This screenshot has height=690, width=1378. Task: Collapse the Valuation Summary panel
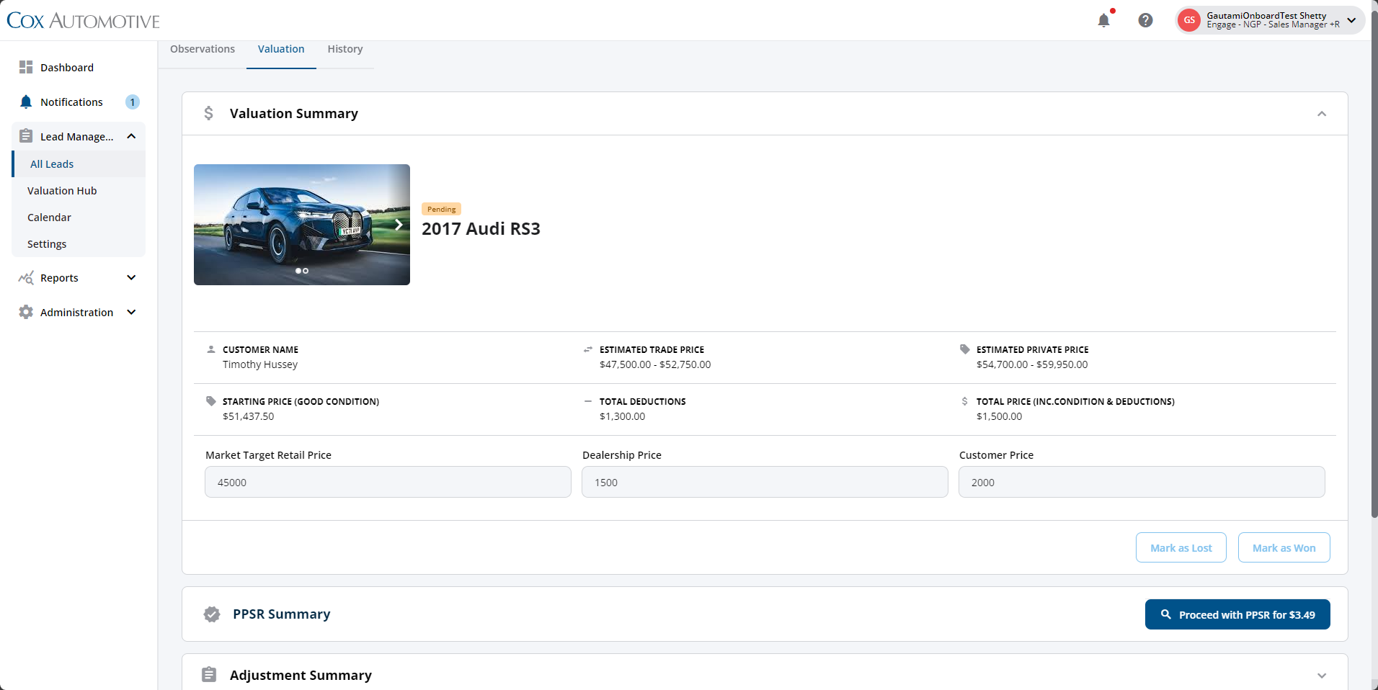pyautogui.click(x=1322, y=114)
